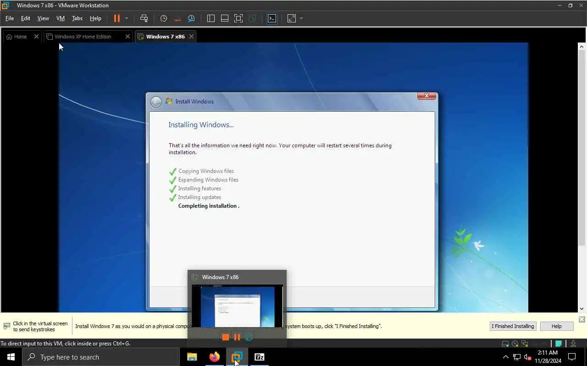Click the VM view scroll down arrow
Viewport: 587px width, 366px height.
582,309
